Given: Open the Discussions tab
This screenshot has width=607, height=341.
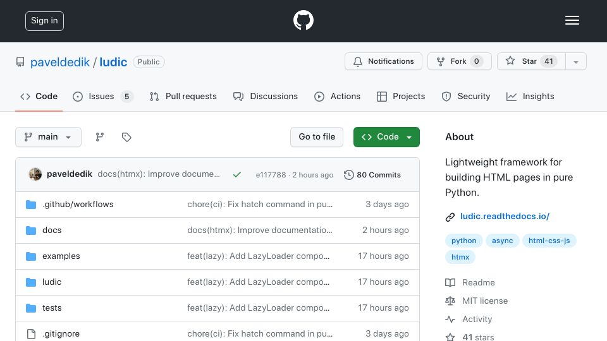Looking at the screenshot, I should point(266,96).
